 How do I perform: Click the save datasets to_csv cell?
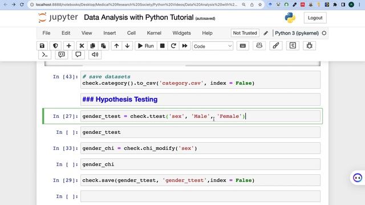tap(200, 80)
